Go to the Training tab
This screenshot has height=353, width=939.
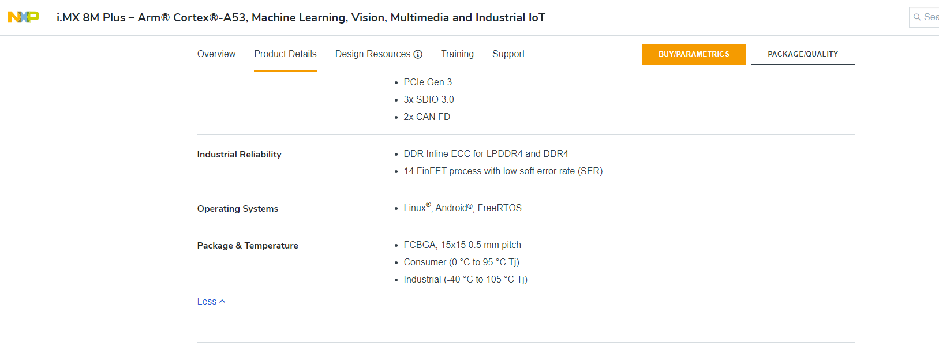pos(457,54)
